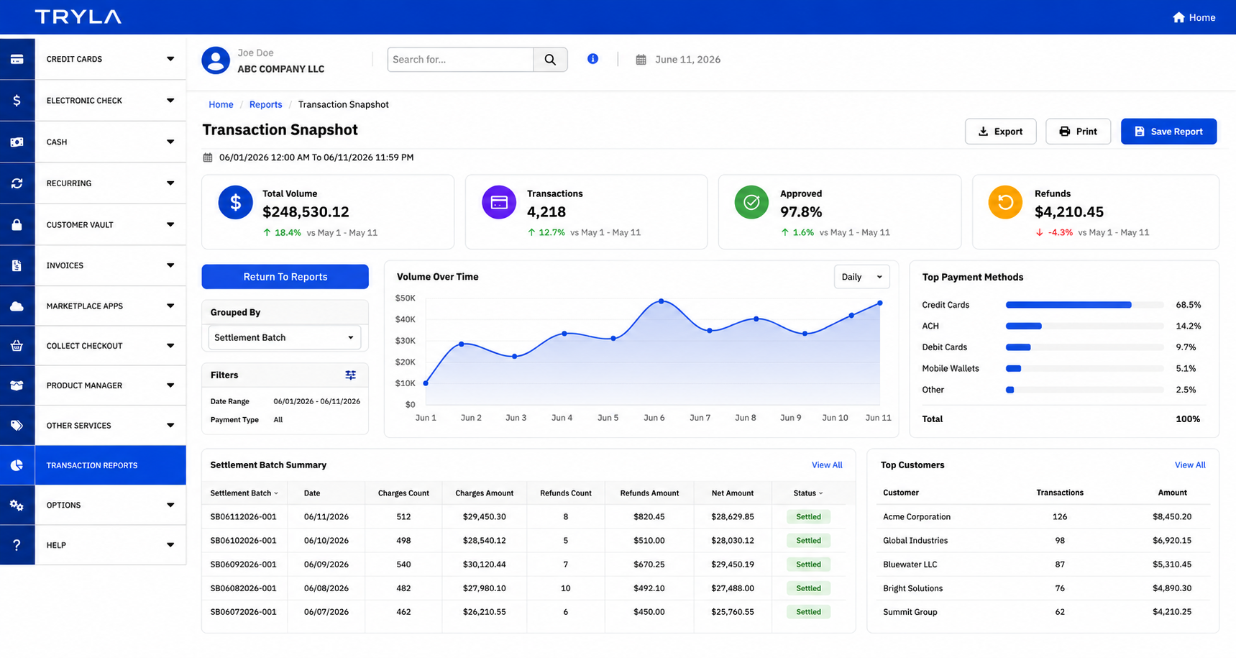
Task: Expand the Recurring menu arrow
Action: click(170, 183)
